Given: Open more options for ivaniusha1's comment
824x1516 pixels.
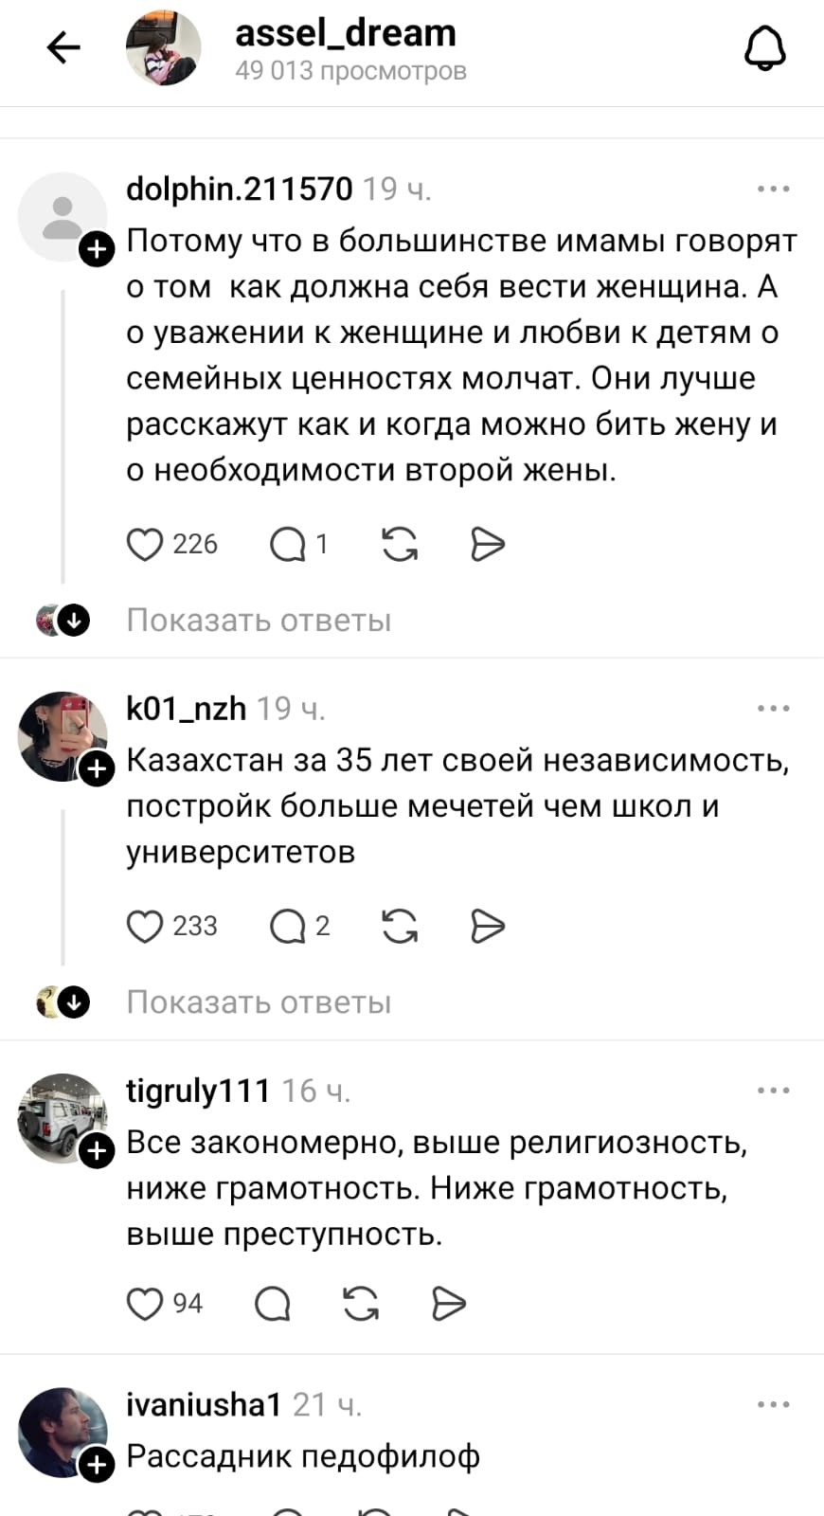Looking at the screenshot, I should (x=773, y=1404).
